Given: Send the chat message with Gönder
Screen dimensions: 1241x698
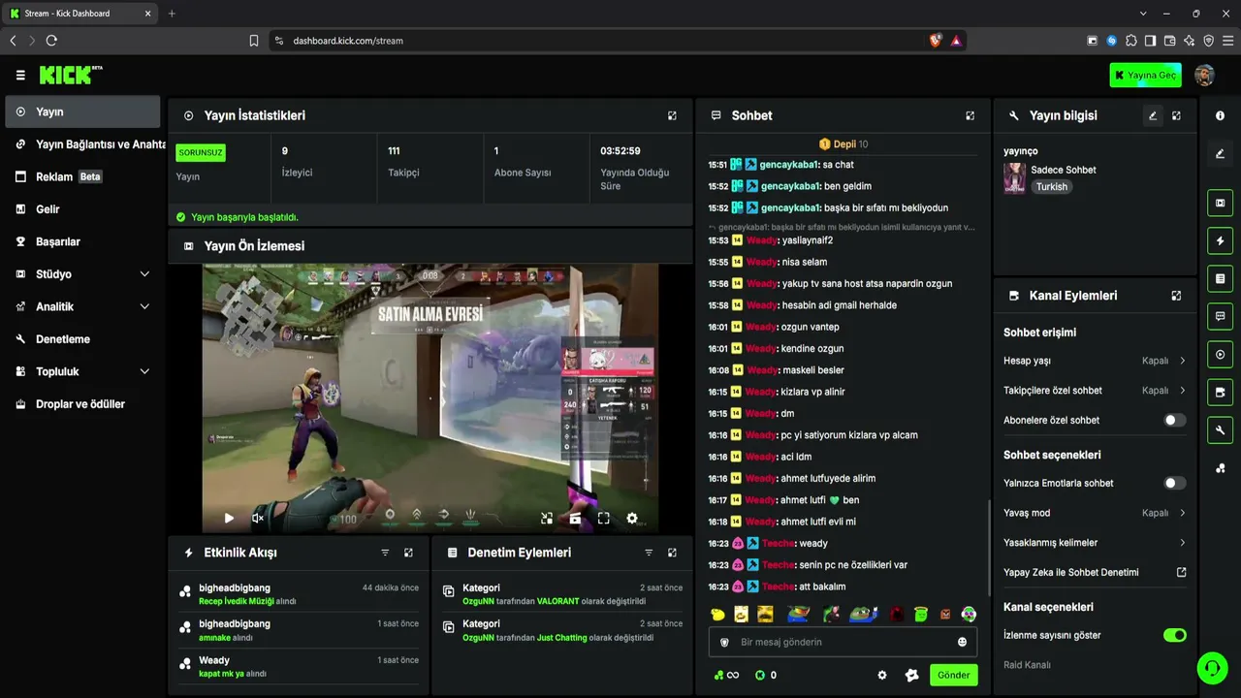Looking at the screenshot, I should coord(954,675).
